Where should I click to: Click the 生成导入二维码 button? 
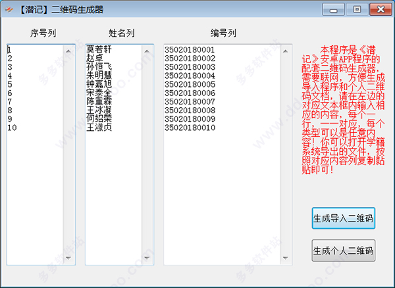tap(344, 218)
